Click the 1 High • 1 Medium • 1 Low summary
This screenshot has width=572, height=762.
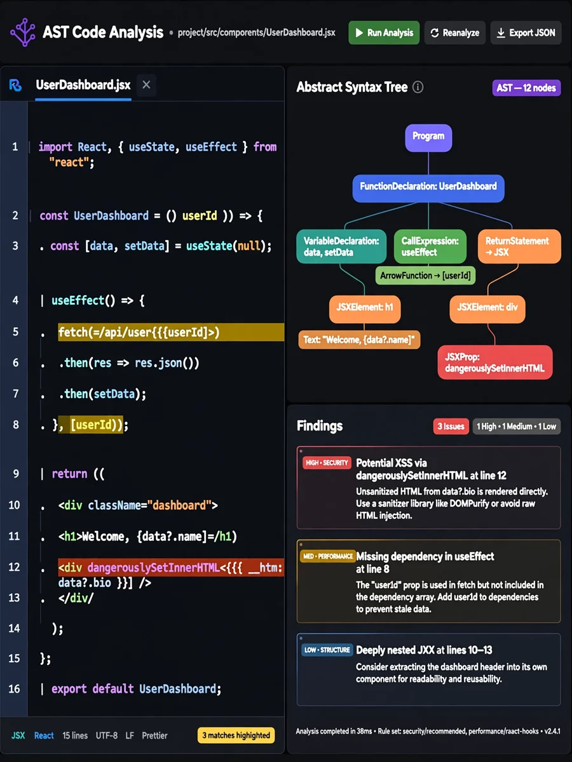coord(517,426)
